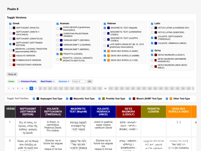Click the Masoretic Text-Type blue swatch

tap(71, 98)
